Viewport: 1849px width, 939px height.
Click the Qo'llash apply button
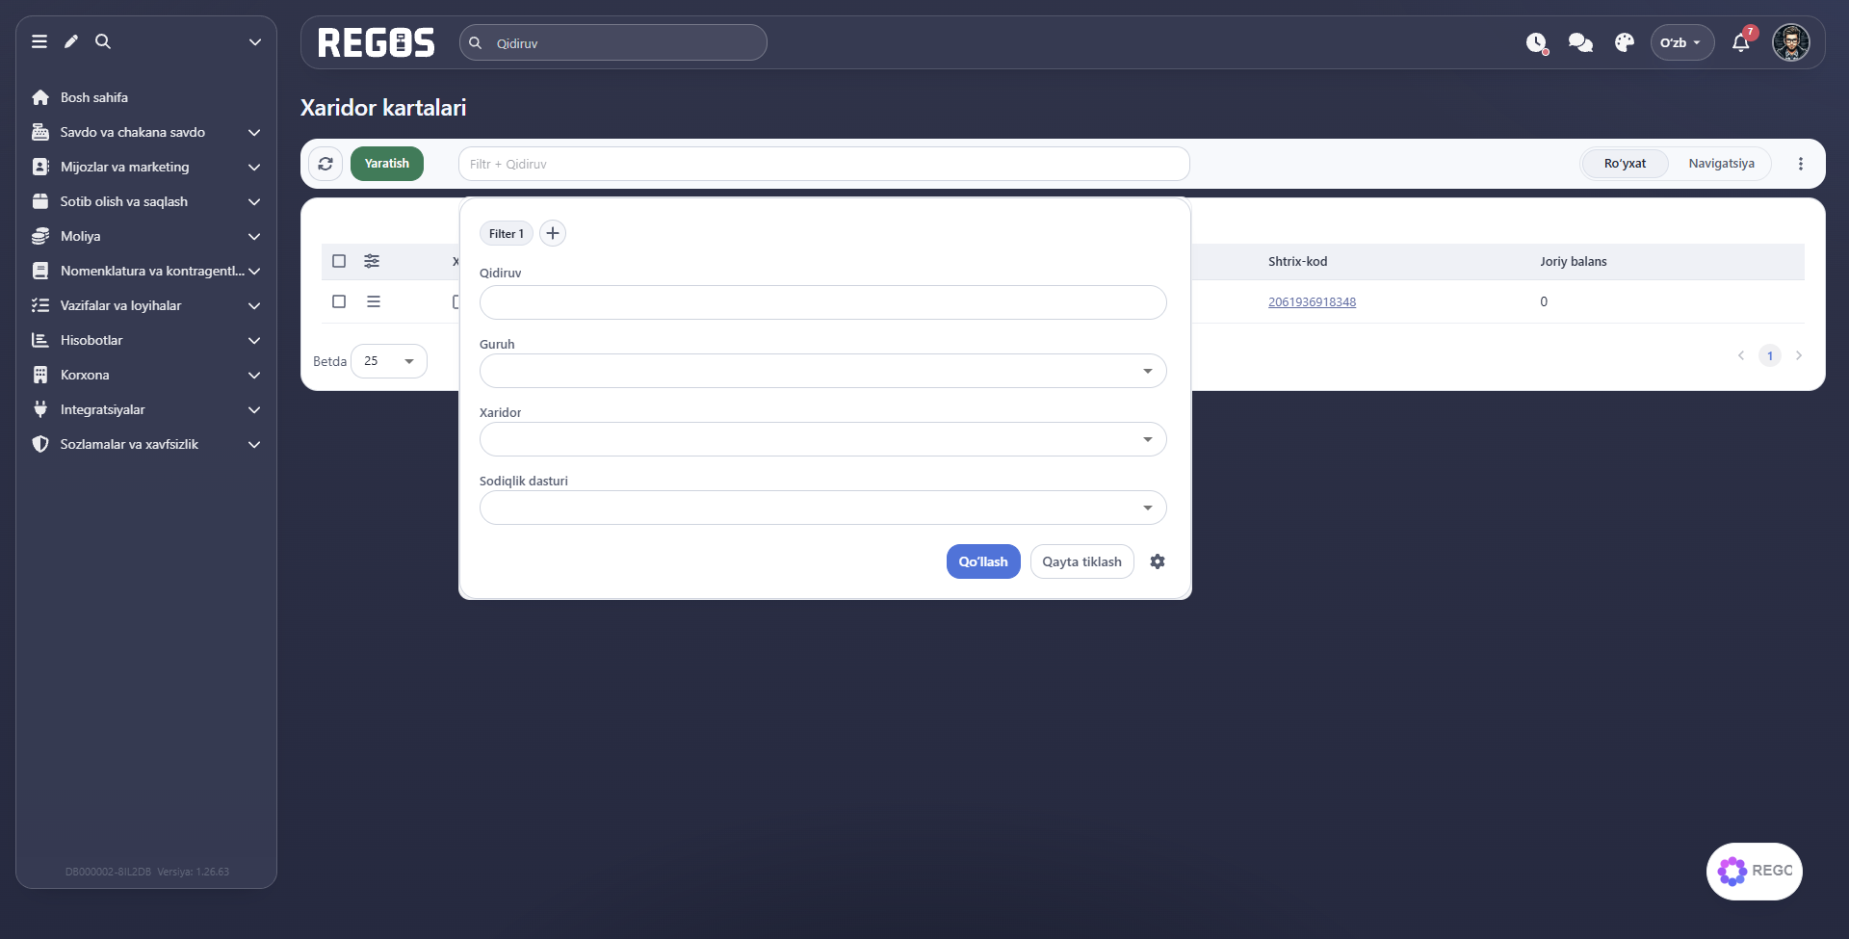pyautogui.click(x=983, y=561)
